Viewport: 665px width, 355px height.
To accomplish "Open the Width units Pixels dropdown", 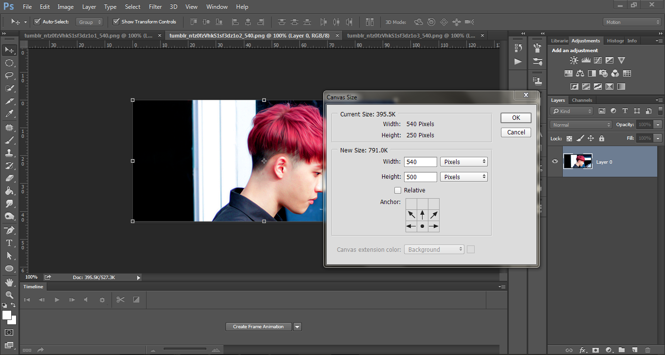I will pyautogui.click(x=464, y=162).
